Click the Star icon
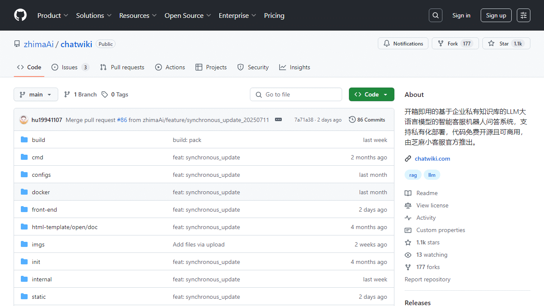The width and height of the screenshot is (544, 306). [491, 43]
